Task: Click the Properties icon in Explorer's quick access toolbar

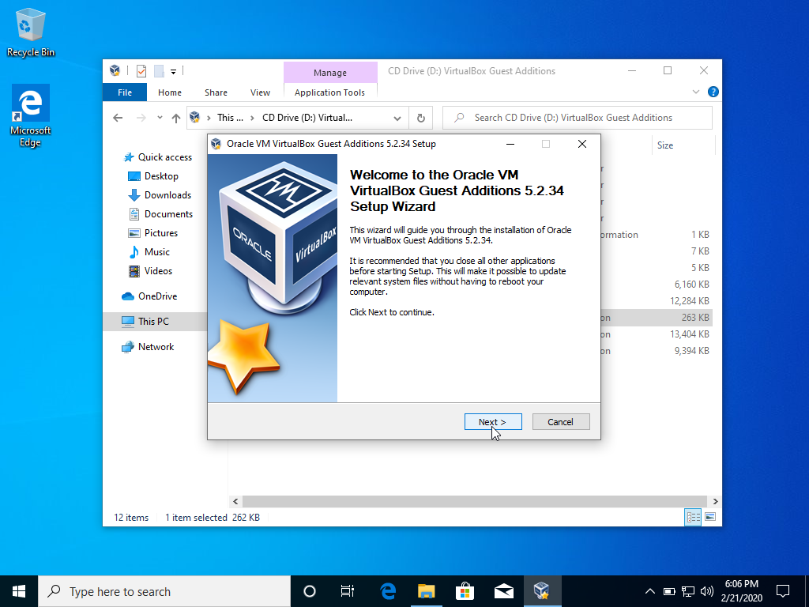Action: coord(141,71)
